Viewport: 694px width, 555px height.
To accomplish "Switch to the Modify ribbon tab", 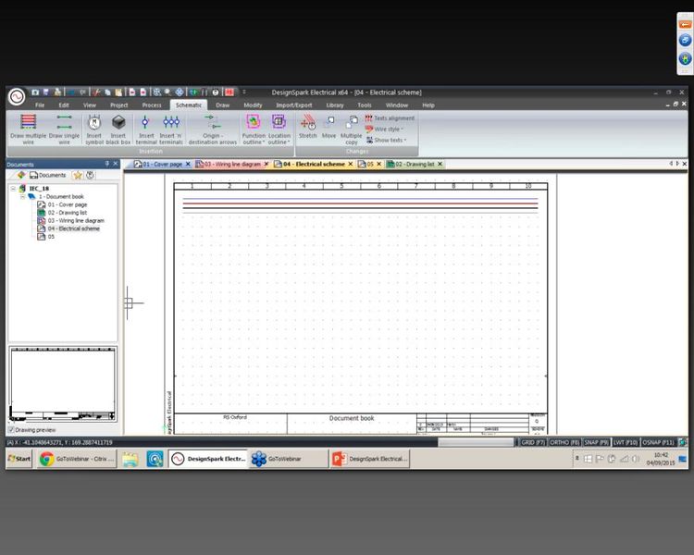I will coord(253,105).
